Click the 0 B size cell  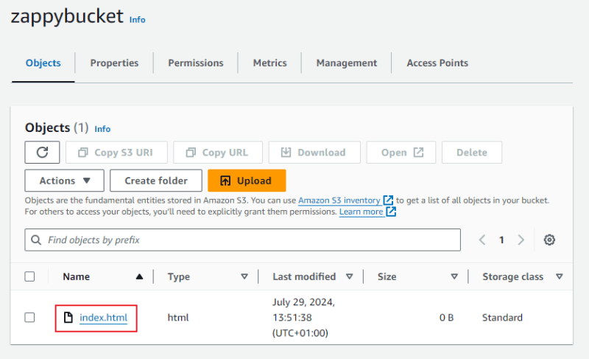coord(446,318)
